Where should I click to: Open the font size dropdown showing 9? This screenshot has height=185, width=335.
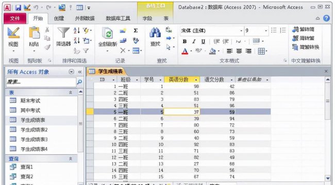tap(266, 31)
